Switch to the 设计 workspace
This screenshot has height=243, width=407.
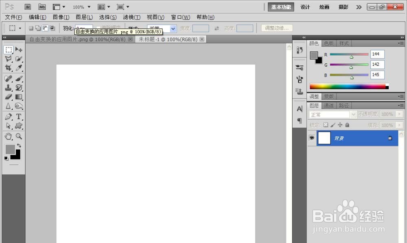pos(305,7)
